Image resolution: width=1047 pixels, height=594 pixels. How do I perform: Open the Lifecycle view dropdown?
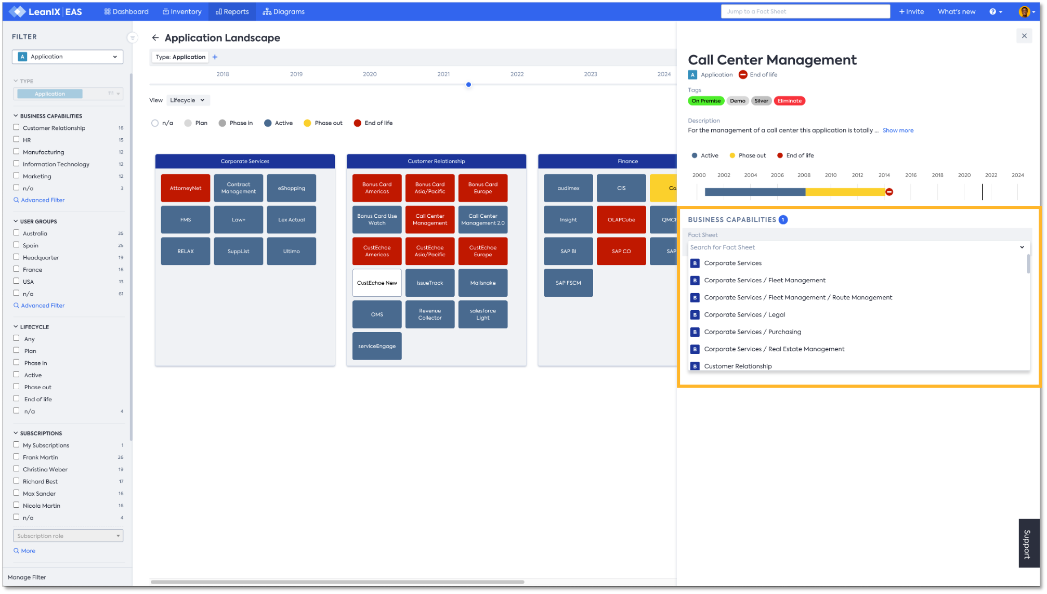pyautogui.click(x=187, y=100)
